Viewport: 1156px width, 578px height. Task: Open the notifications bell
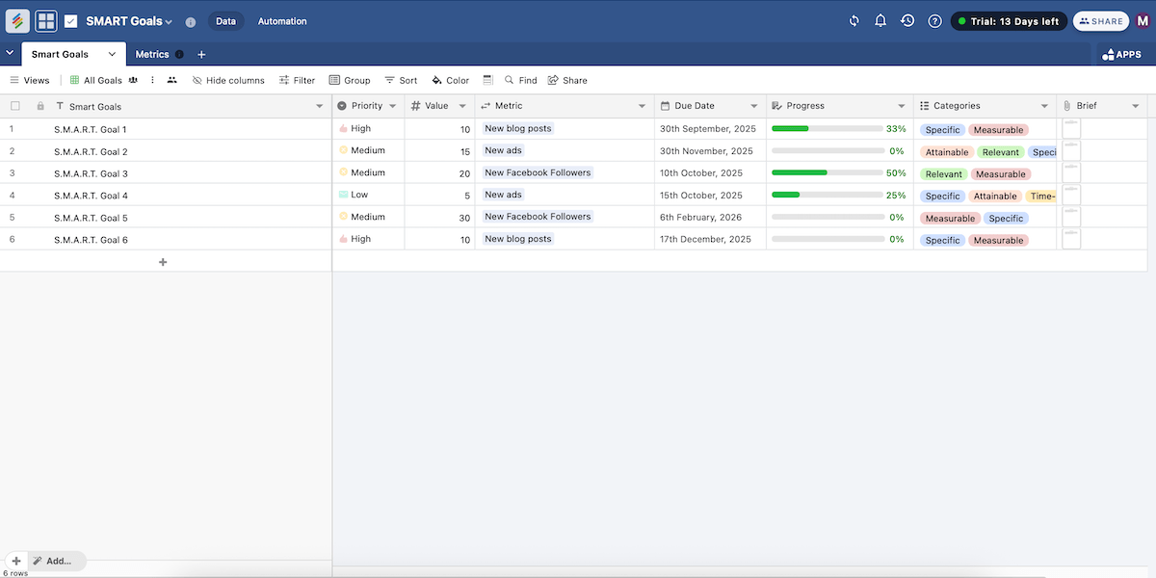point(880,20)
